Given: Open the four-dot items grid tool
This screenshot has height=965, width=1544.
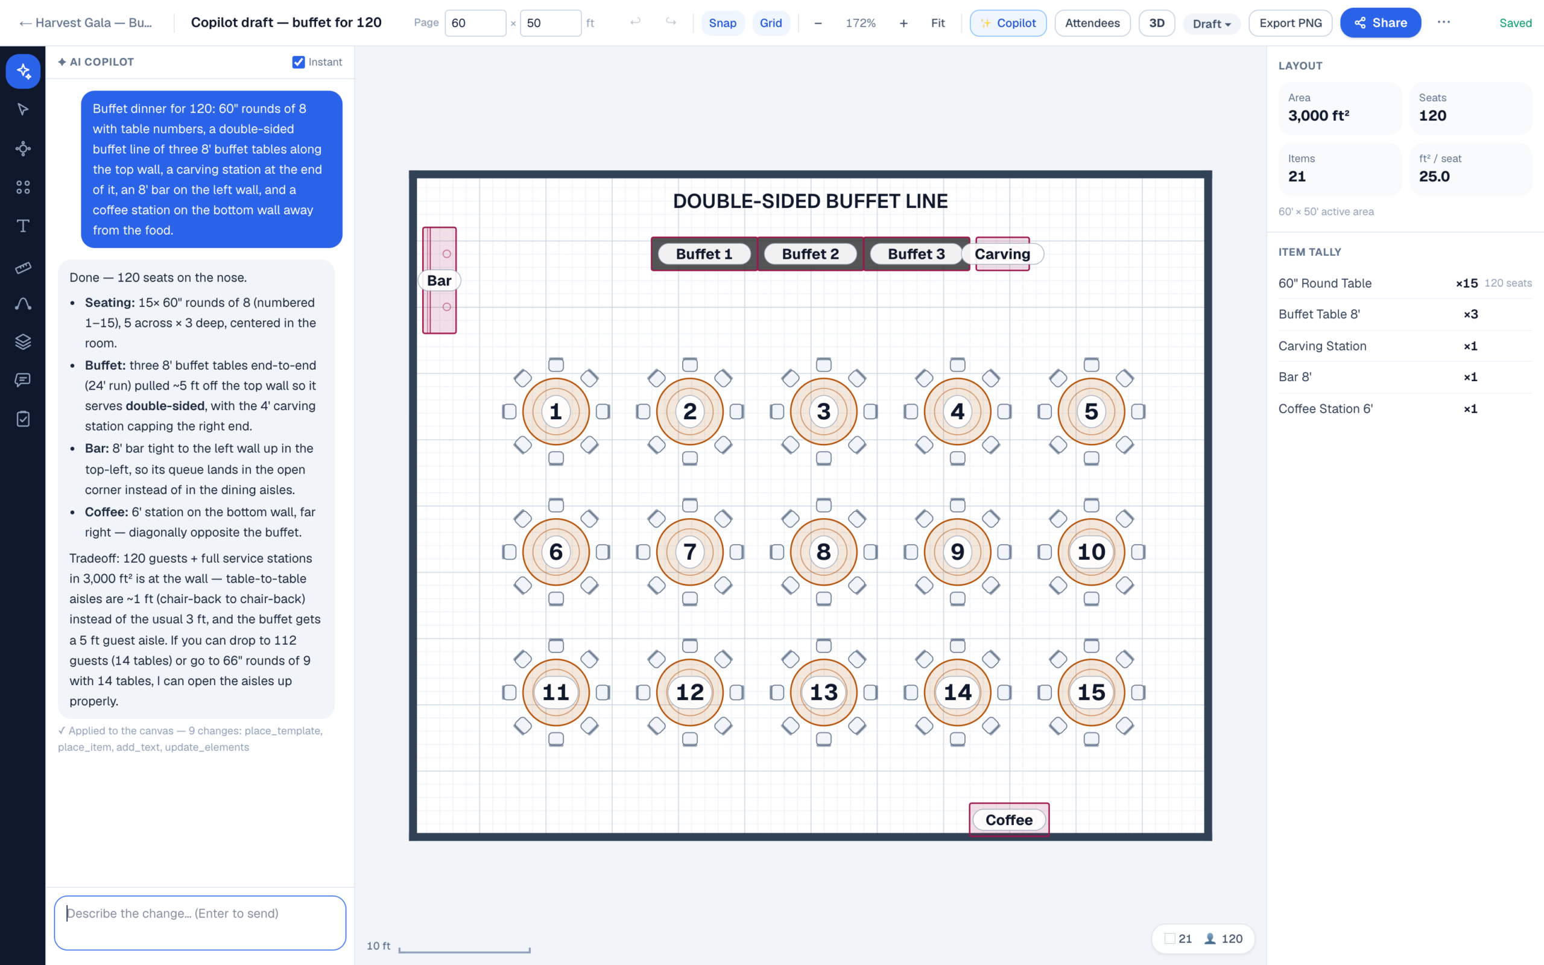Looking at the screenshot, I should click(x=23, y=187).
